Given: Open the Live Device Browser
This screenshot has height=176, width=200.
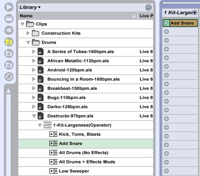Looking at the screenshot, I should [x=9, y=18].
